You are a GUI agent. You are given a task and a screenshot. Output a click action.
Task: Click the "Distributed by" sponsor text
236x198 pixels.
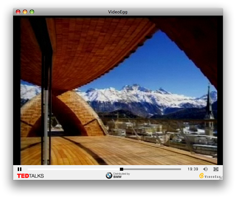[121, 174]
